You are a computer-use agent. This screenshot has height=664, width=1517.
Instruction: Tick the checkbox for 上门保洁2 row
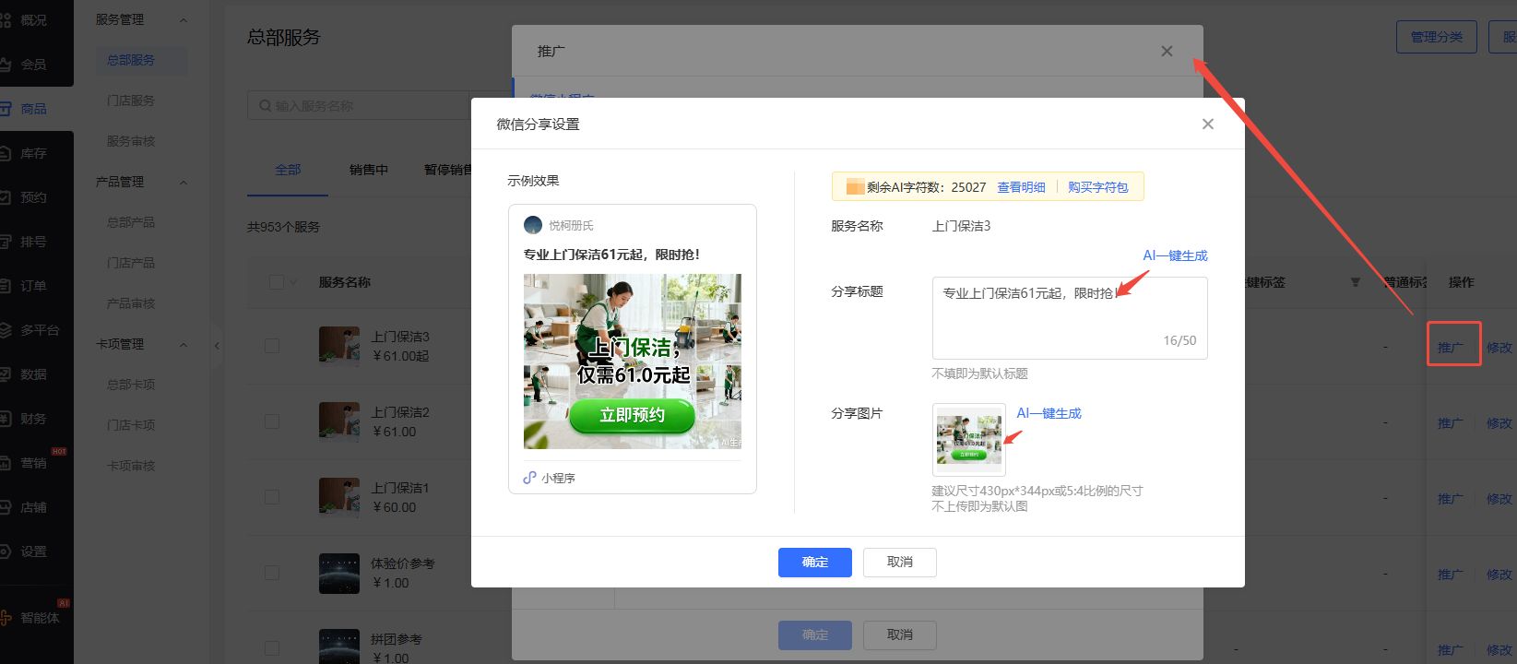point(272,421)
